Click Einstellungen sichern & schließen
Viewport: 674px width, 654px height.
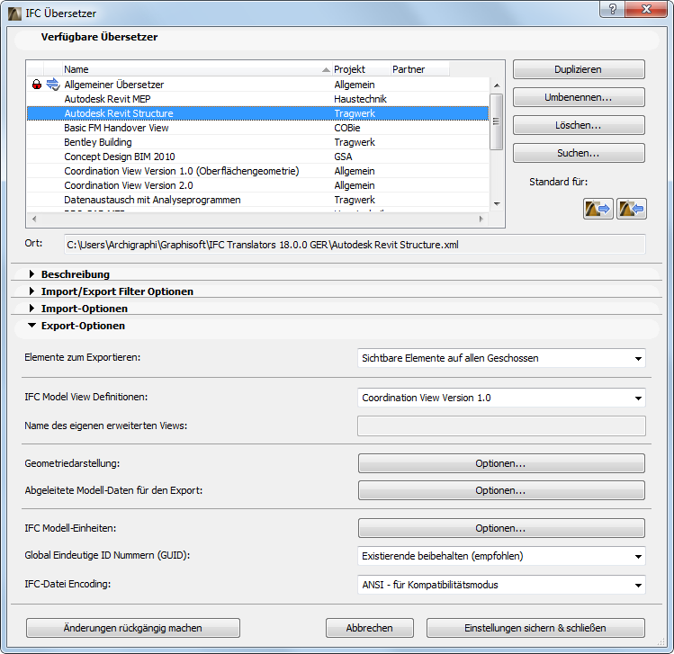click(x=535, y=628)
